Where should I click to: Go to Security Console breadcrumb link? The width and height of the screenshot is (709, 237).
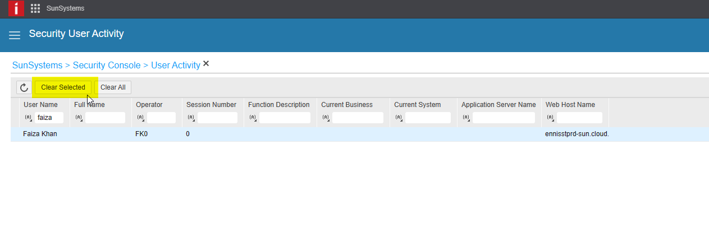click(107, 66)
